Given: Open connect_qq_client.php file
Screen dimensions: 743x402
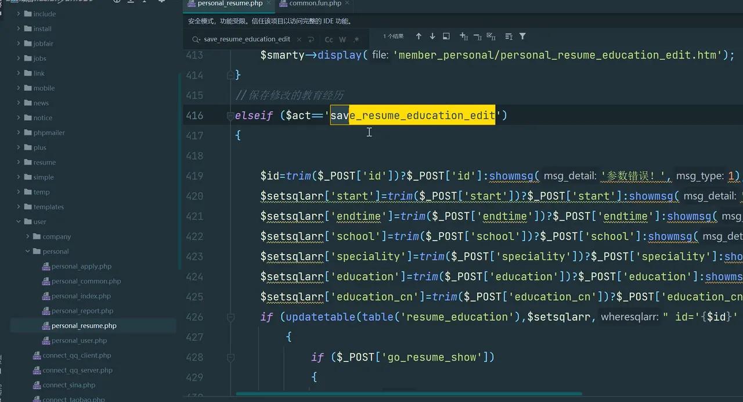Looking at the screenshot, I should [77, 356].
